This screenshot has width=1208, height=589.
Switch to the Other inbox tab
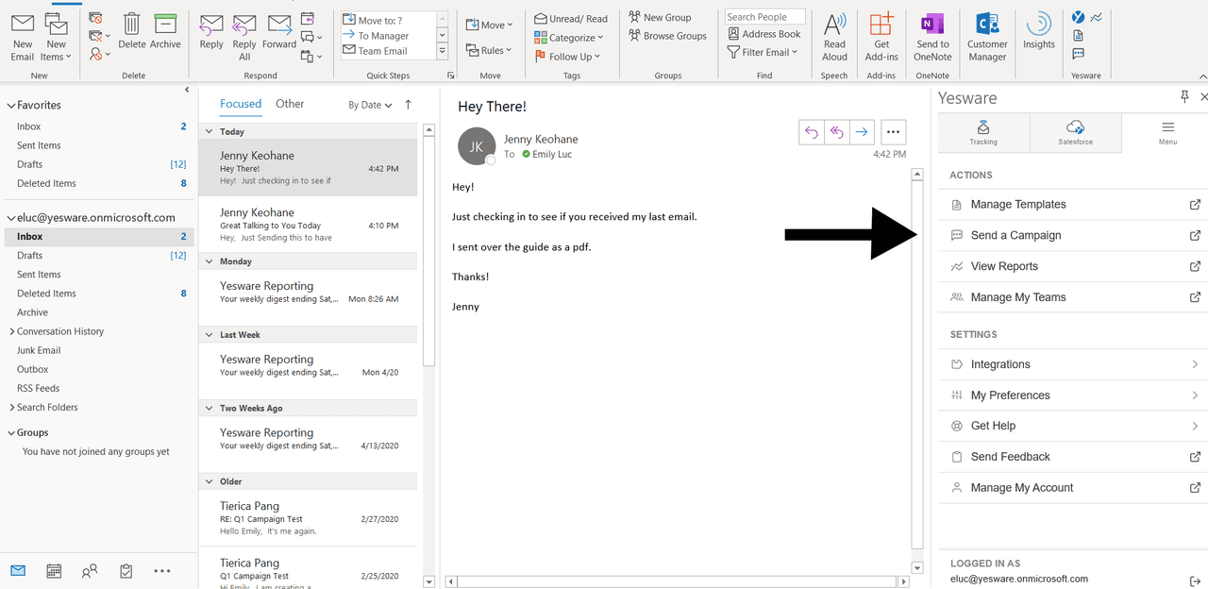click(x=290, y=104)
